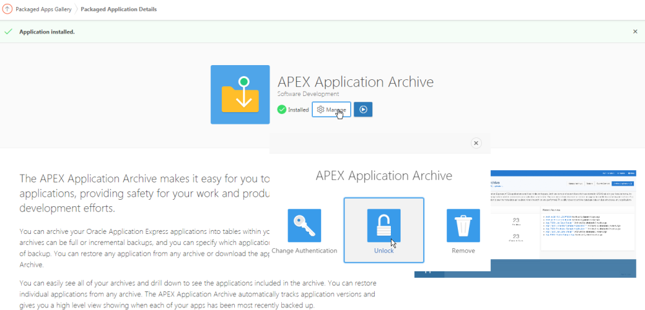Click the Packaged Application Details breadcrumb

[x=119, y=9]
